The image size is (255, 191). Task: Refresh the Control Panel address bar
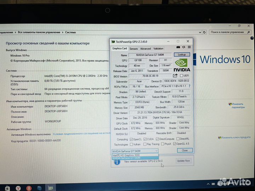pyautogui.click(x=204, y=32)
